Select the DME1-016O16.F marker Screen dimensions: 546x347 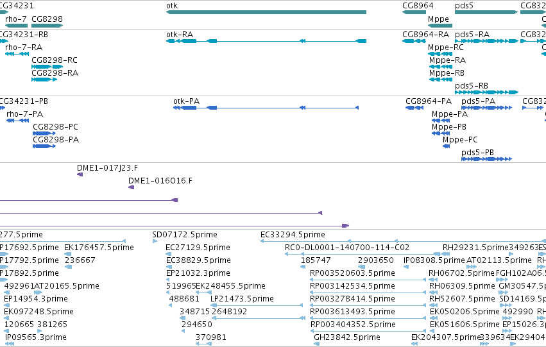(132, 187)
